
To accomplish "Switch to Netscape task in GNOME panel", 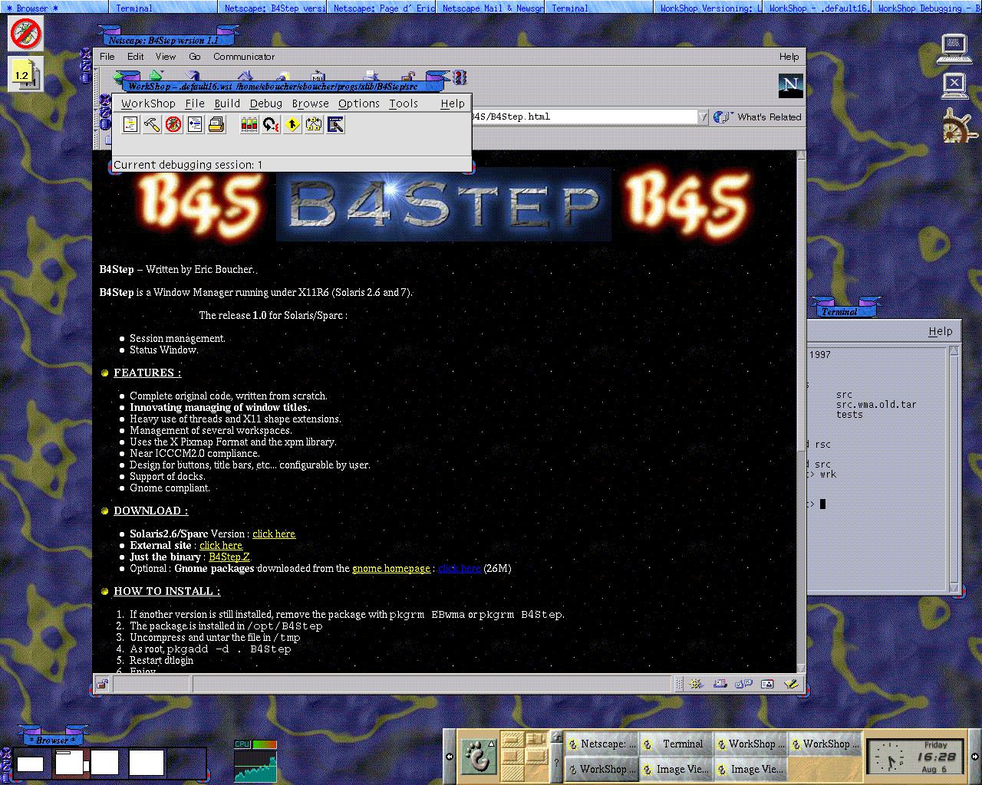I will point(601,744).
